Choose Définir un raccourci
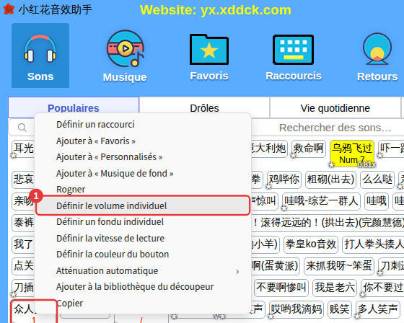The image size is (404, 323). [x=143, y=125]
